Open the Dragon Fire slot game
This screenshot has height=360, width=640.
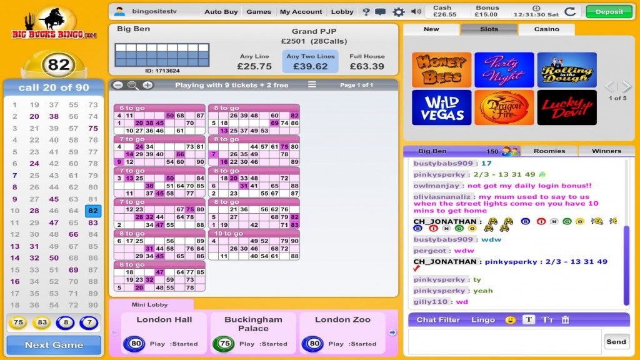coord(504,107)
